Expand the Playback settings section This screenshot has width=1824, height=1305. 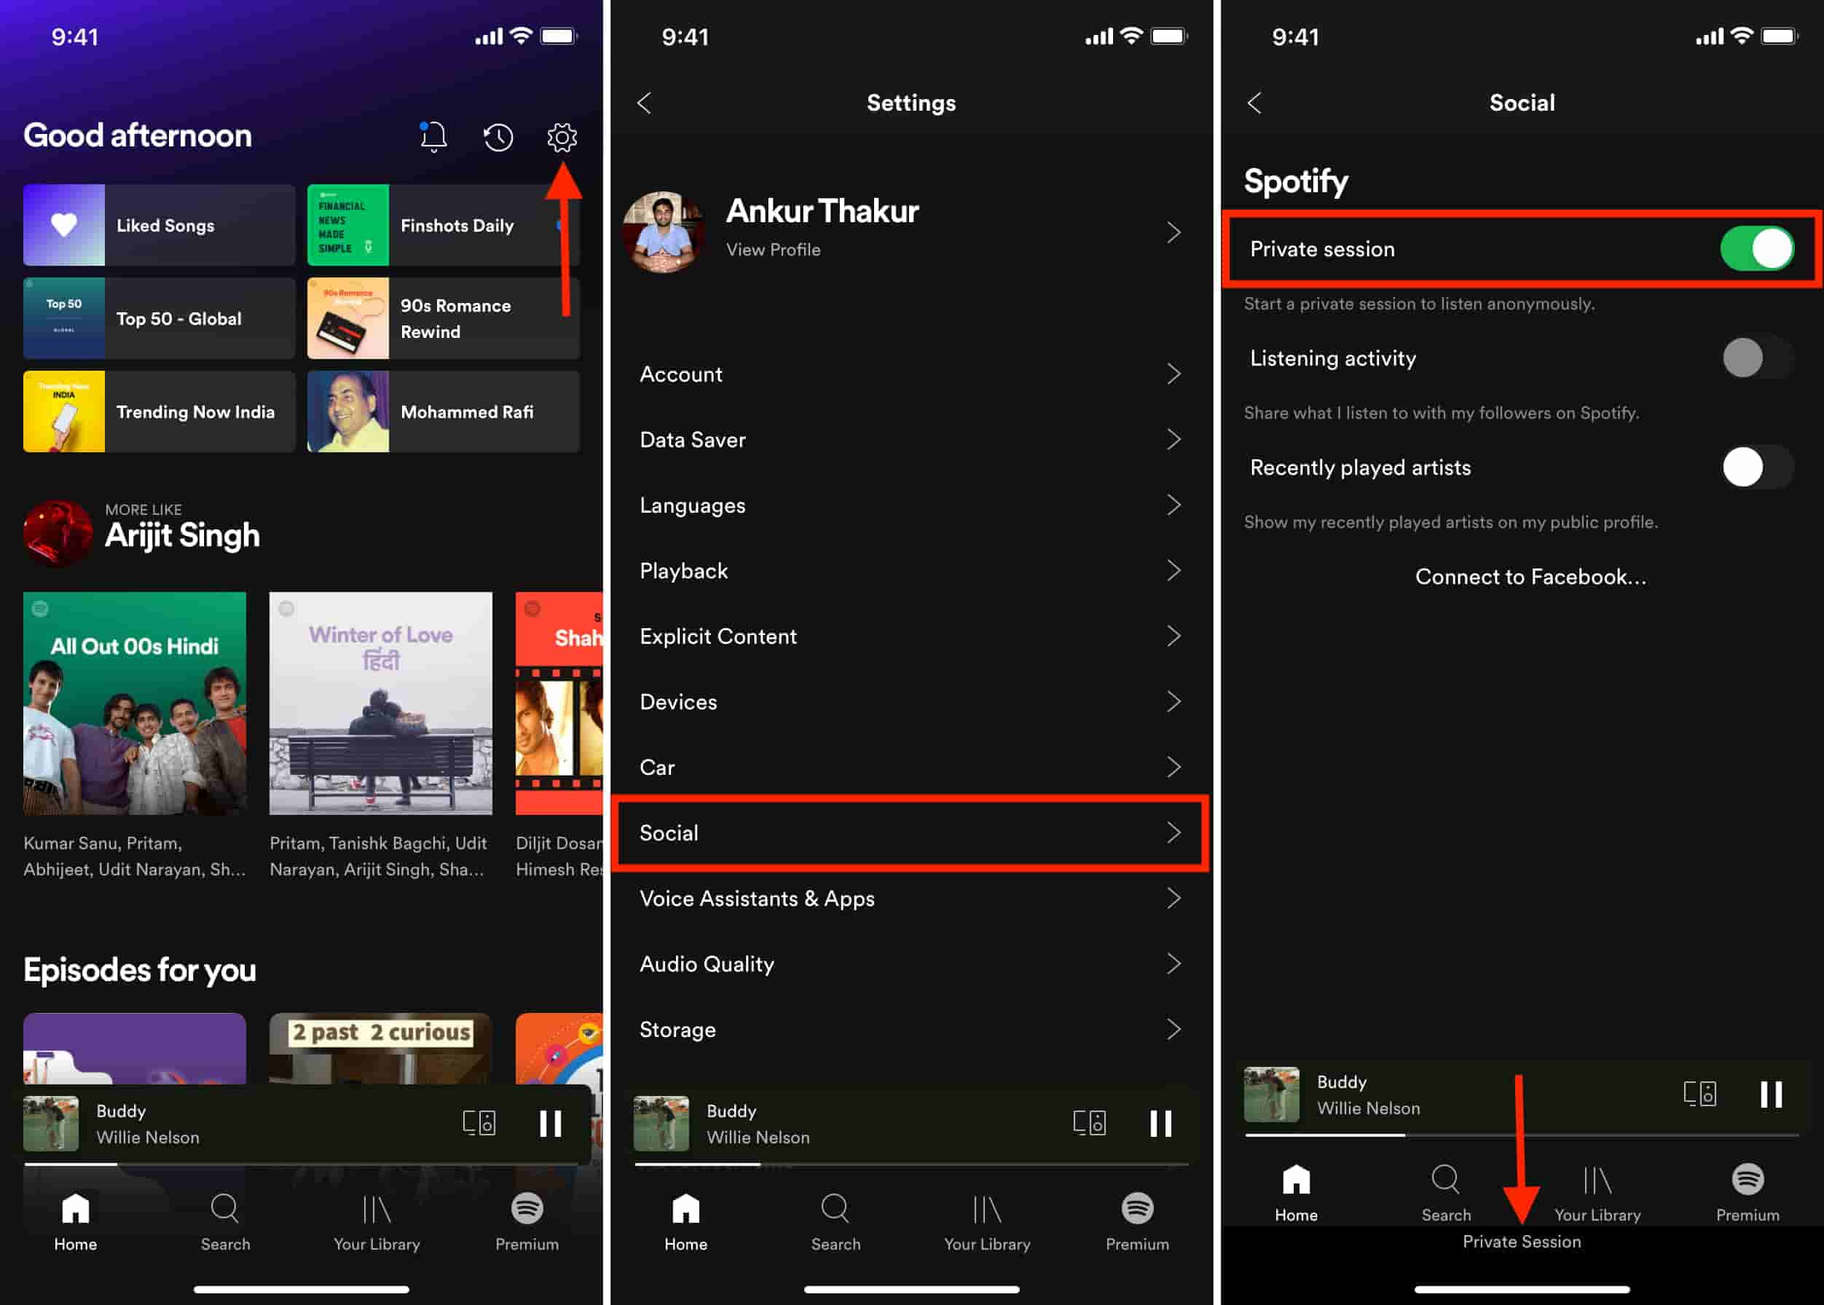click(911, 571)
